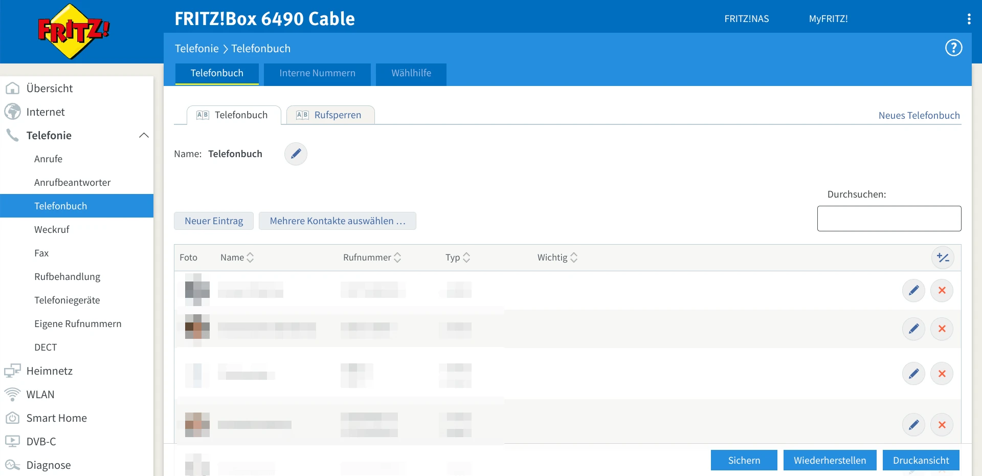Open MyFRITZ! in the header
Image resolution: width=982 pixels, height=476 pixels.
[829, 19]
